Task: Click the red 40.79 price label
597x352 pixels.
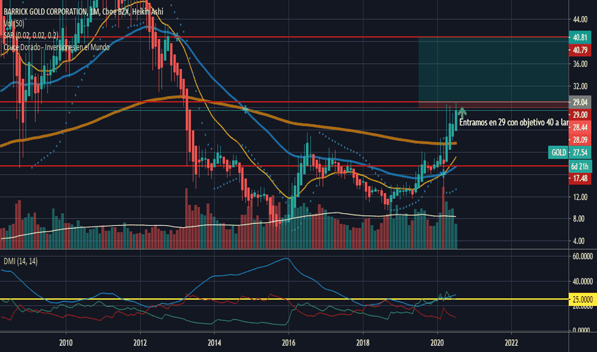Action: (580, 50)
